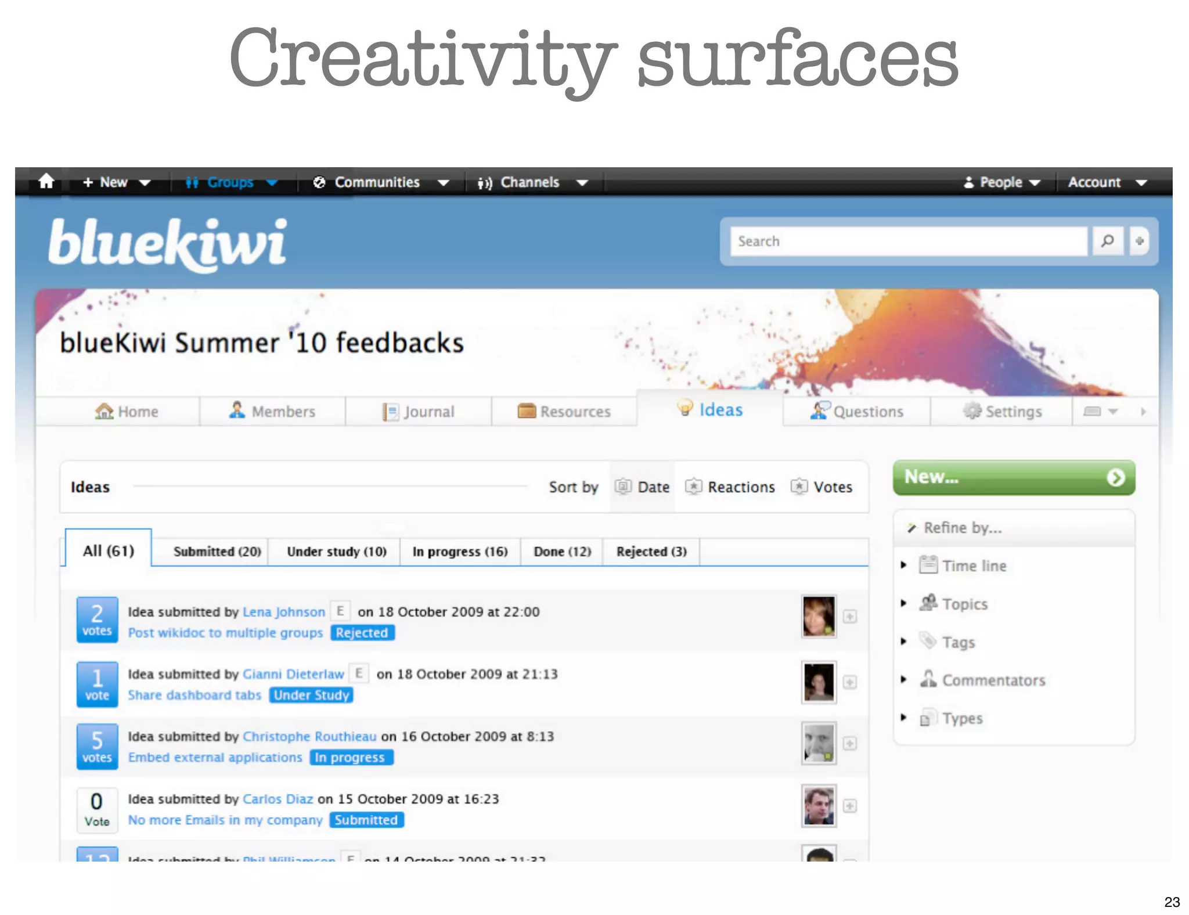
Task: Open the Questions tab
Action: click(x=857, y=411)
